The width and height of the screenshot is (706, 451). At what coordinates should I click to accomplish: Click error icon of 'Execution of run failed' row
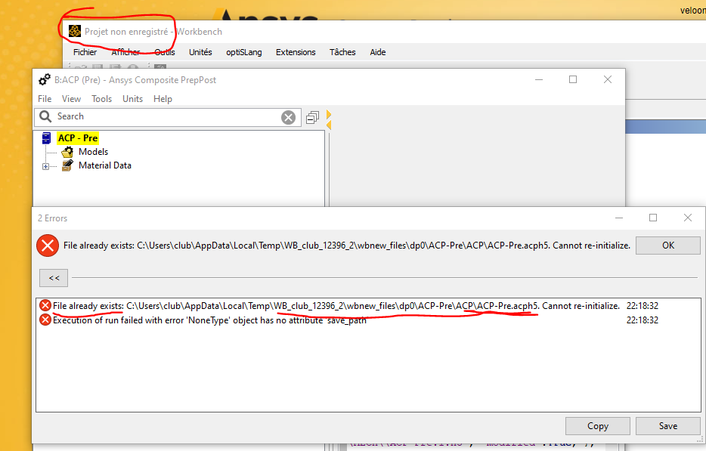45,320
